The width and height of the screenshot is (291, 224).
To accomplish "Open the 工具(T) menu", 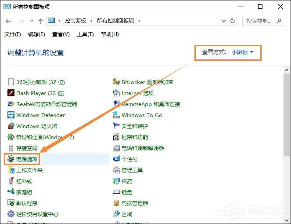I will (85, 34).
